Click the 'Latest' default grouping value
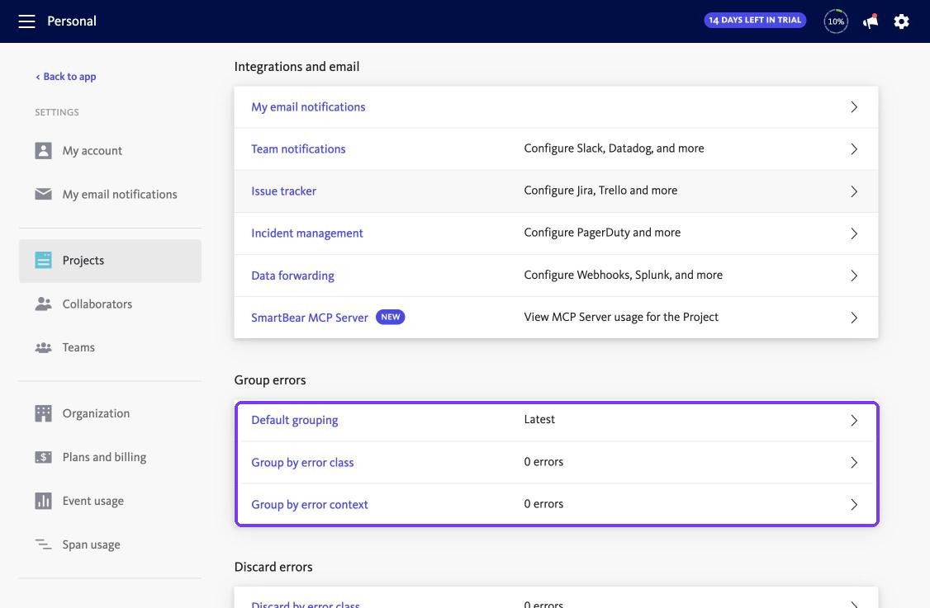The height and width of the screenshot is (608, 930). click(539, 419)
